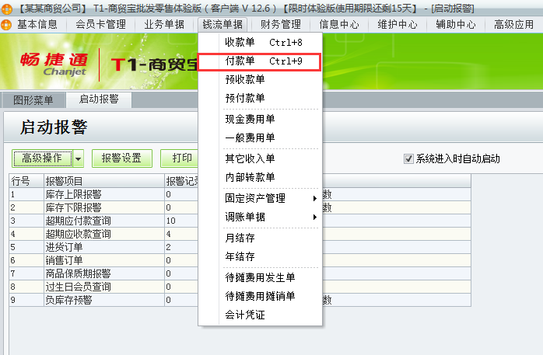Click the count 4 for 超期应收款查询
543x355 pixels.
coord(168,234)
